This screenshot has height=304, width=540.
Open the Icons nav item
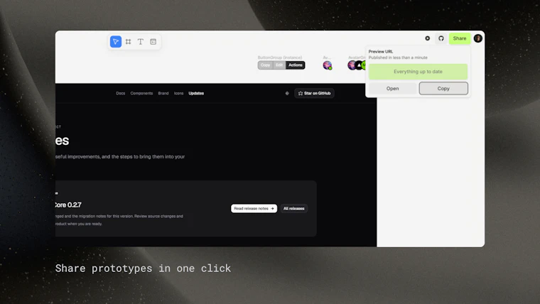click(179, 93)
